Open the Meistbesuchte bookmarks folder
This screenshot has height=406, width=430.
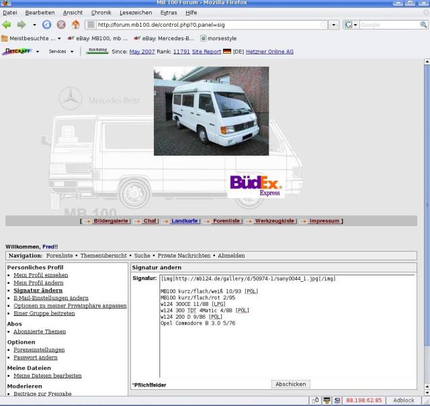point(31,38)
